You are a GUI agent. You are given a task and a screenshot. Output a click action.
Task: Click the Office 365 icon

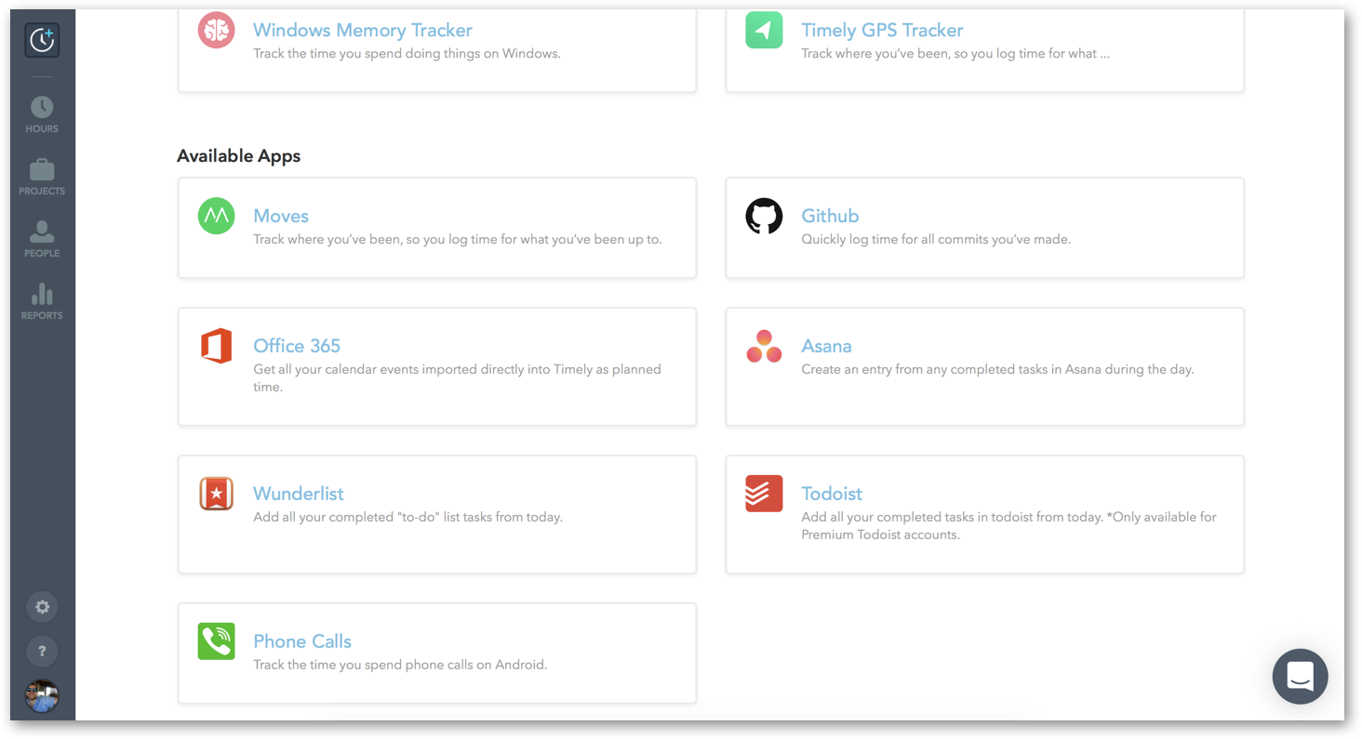point(216,346)
